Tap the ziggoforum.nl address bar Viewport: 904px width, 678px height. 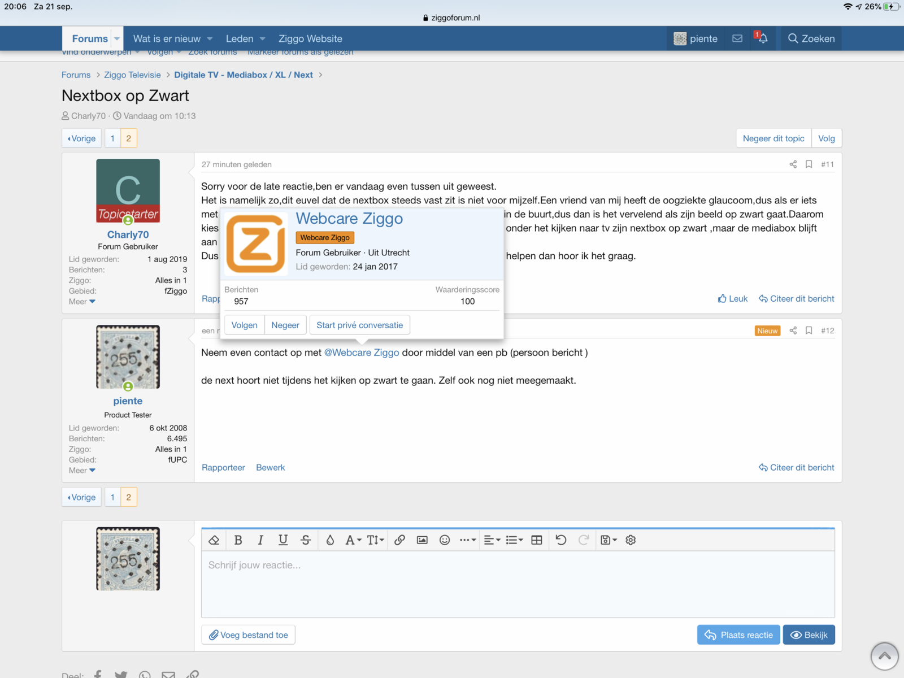point(452,18)
